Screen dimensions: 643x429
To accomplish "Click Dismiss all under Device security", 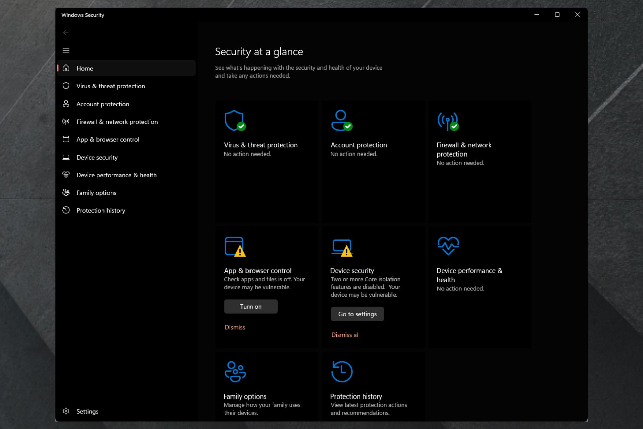I will tap(345, 335).
